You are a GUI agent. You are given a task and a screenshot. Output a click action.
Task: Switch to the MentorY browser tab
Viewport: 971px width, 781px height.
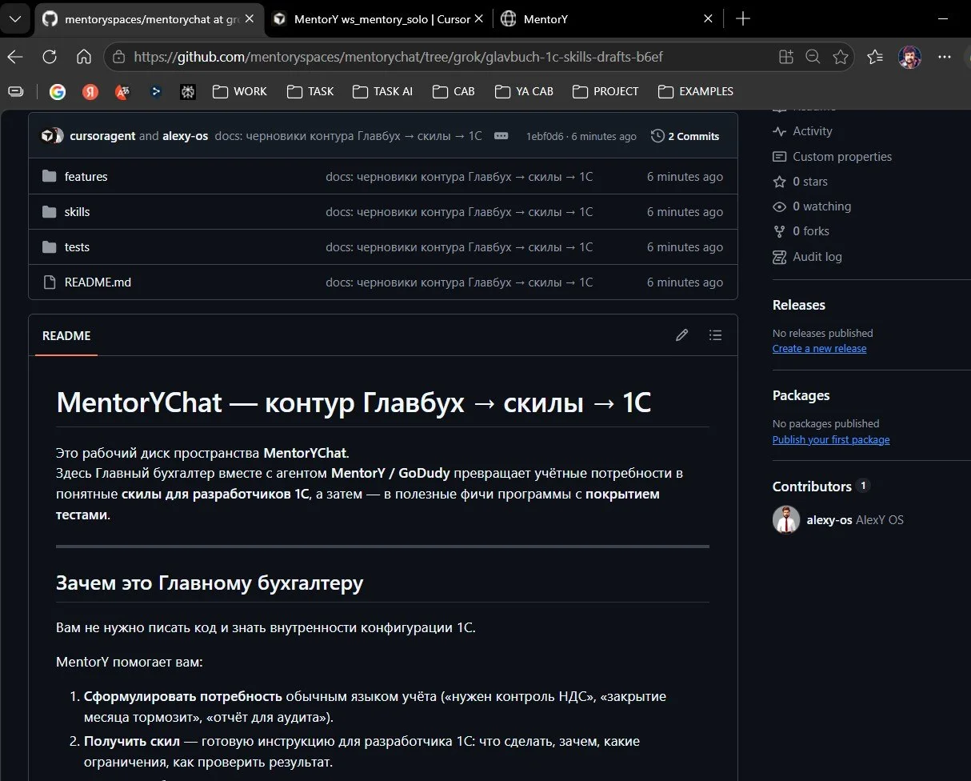pos(607,19)
